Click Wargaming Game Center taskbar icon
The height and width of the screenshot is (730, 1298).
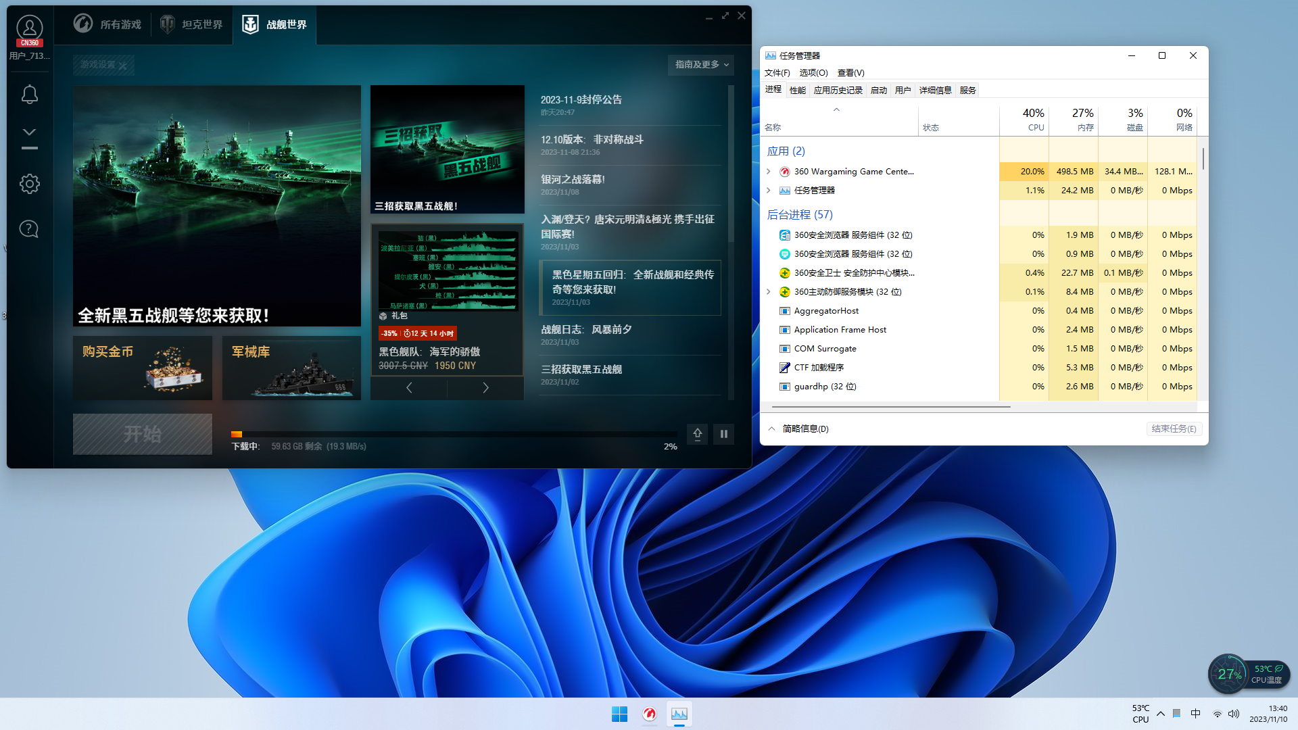tap(650, 714)
